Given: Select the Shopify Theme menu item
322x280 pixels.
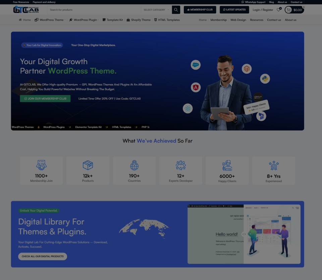Looking at the screenshot, I should click(139, 20).
